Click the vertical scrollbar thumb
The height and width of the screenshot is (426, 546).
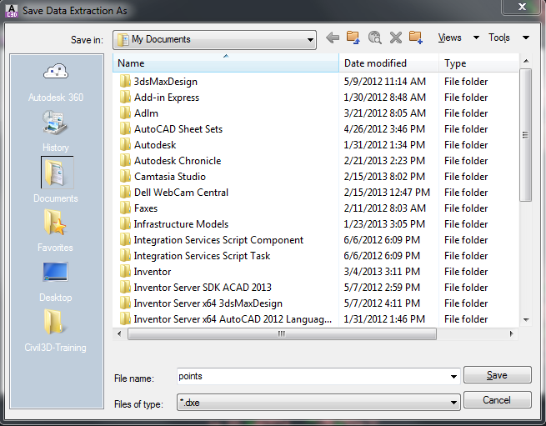526,135
